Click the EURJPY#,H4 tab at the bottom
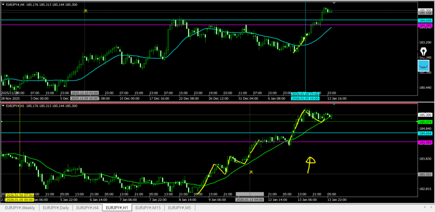This screenshot has height=212, width=435. [x=88, y=208]
